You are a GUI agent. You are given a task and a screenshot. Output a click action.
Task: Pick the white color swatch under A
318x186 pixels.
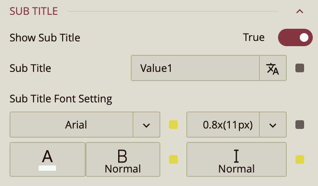point(47,167)
